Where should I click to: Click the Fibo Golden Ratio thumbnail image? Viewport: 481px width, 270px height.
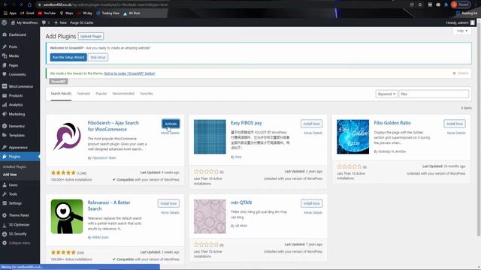(352, 136)
